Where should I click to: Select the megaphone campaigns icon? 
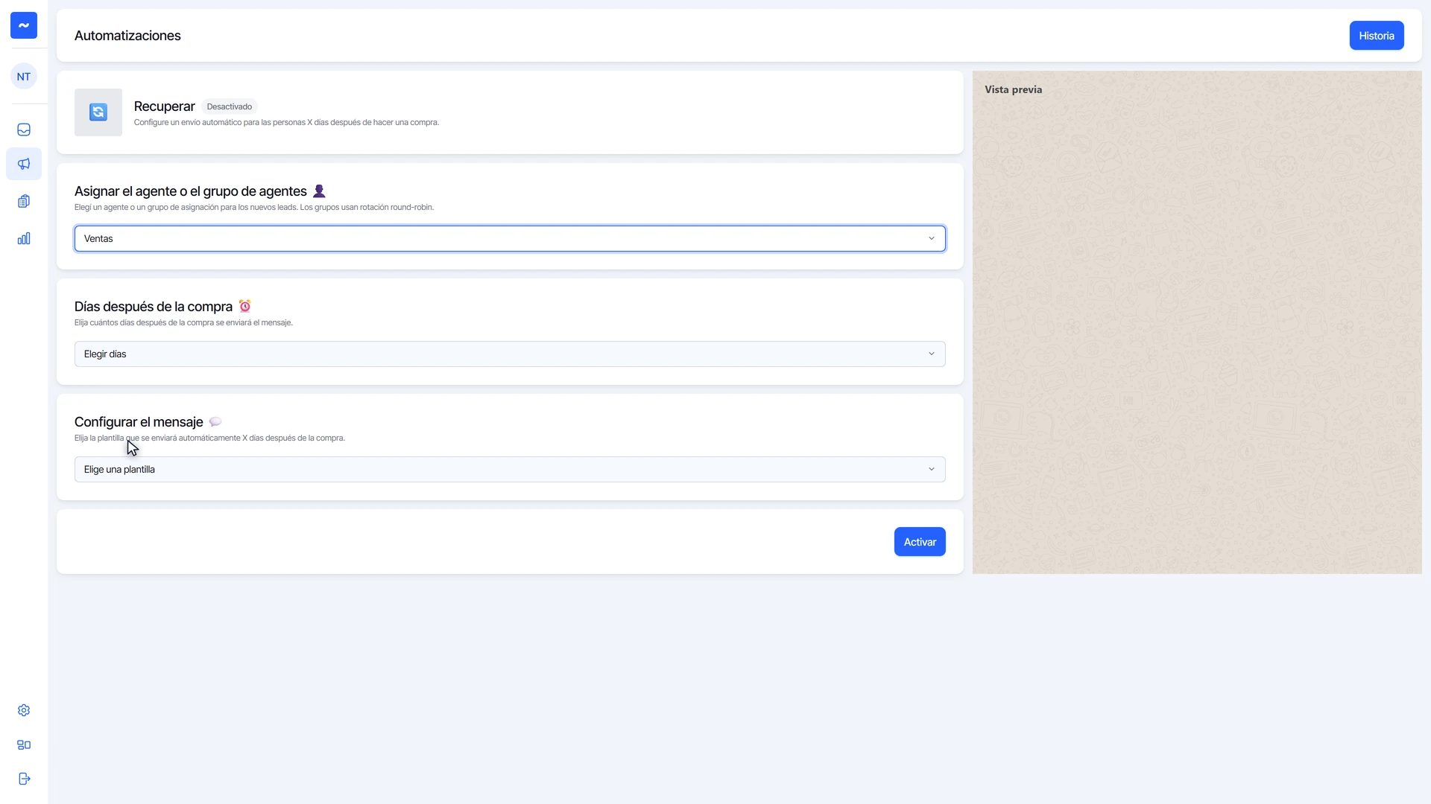[x=24, y=164]
